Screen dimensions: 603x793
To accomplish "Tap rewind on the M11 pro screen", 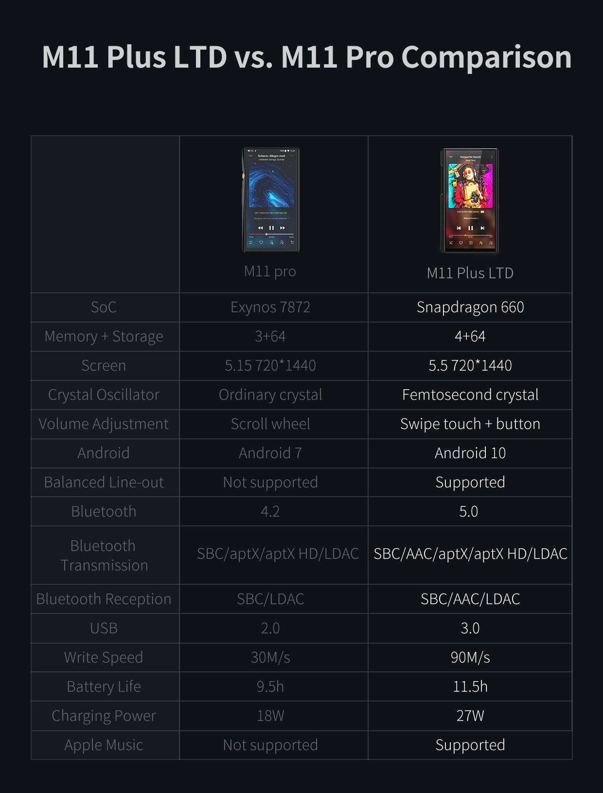I will 260,228.
